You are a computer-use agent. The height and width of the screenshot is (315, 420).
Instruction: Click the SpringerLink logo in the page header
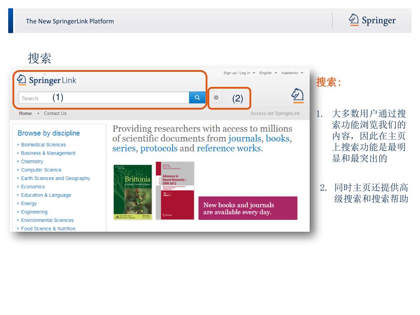(x=47, y=80)
